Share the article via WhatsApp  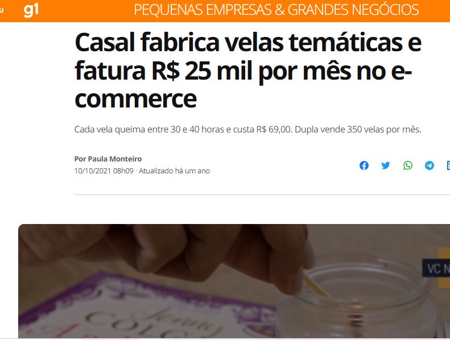(408, 165)
